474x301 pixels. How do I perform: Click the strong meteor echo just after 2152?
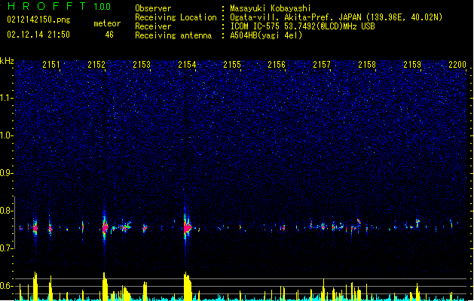(105, 227)
